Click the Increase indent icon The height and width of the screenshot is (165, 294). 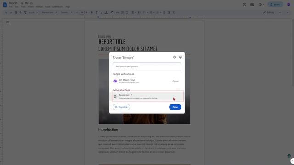click(x=169, y=12)
